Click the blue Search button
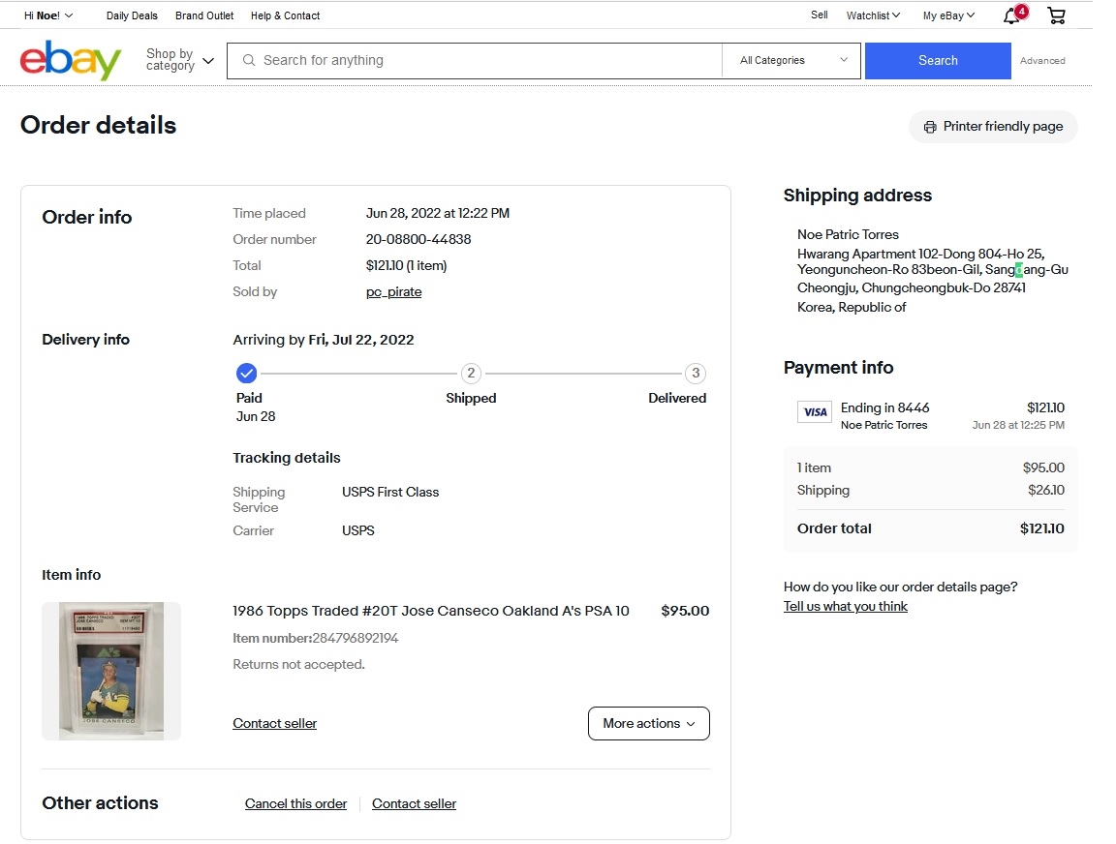Viewport: 1116px width, 844px height. pyautogui.click(x=938, y=60)
